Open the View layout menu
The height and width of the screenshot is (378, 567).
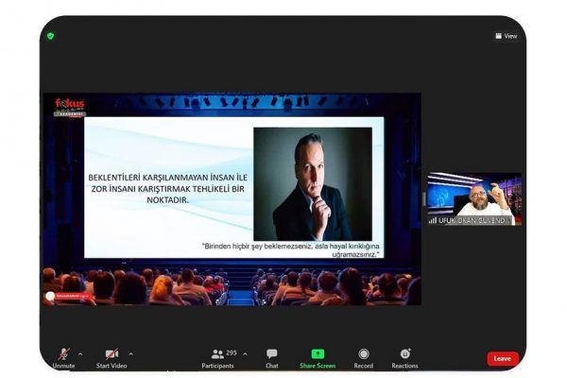pyautogui.click(x=507, y=36)
